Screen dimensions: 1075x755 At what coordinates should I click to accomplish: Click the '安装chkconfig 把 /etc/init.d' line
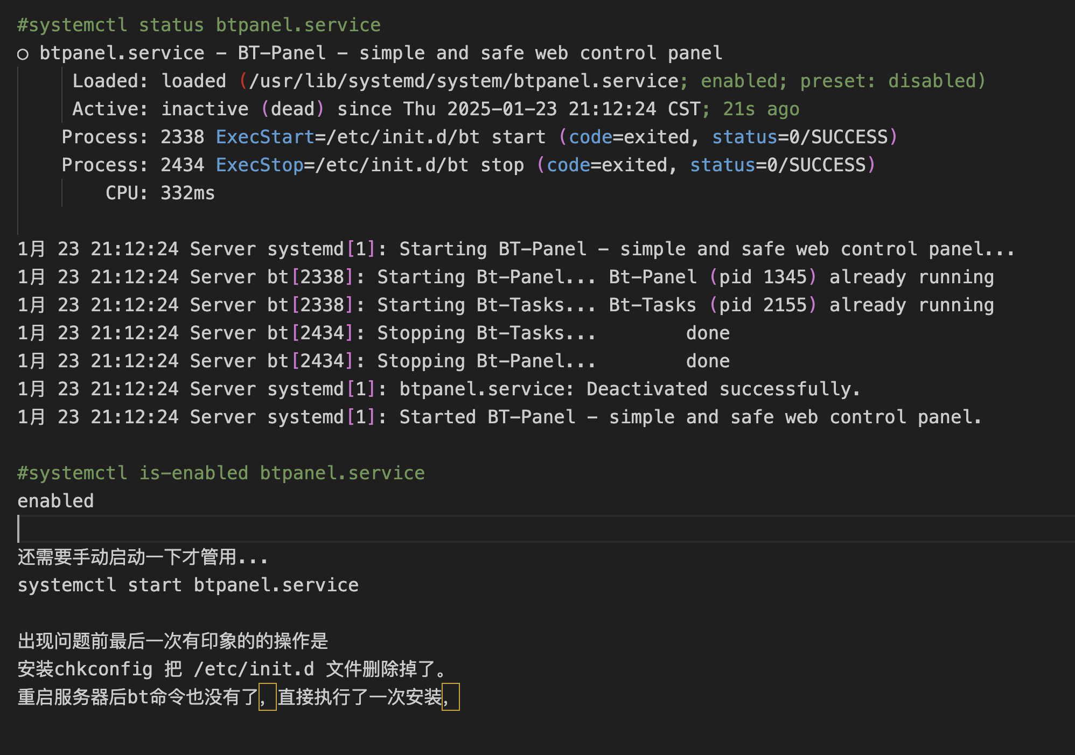click(x=233, y=669)
